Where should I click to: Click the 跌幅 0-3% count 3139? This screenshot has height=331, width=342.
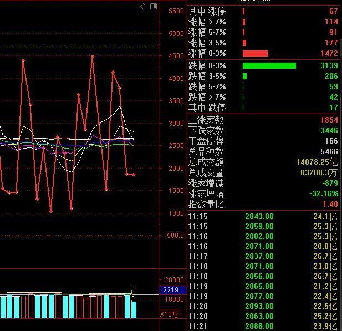(329, 65)
